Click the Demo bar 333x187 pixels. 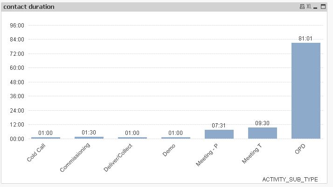pos(175,138)
